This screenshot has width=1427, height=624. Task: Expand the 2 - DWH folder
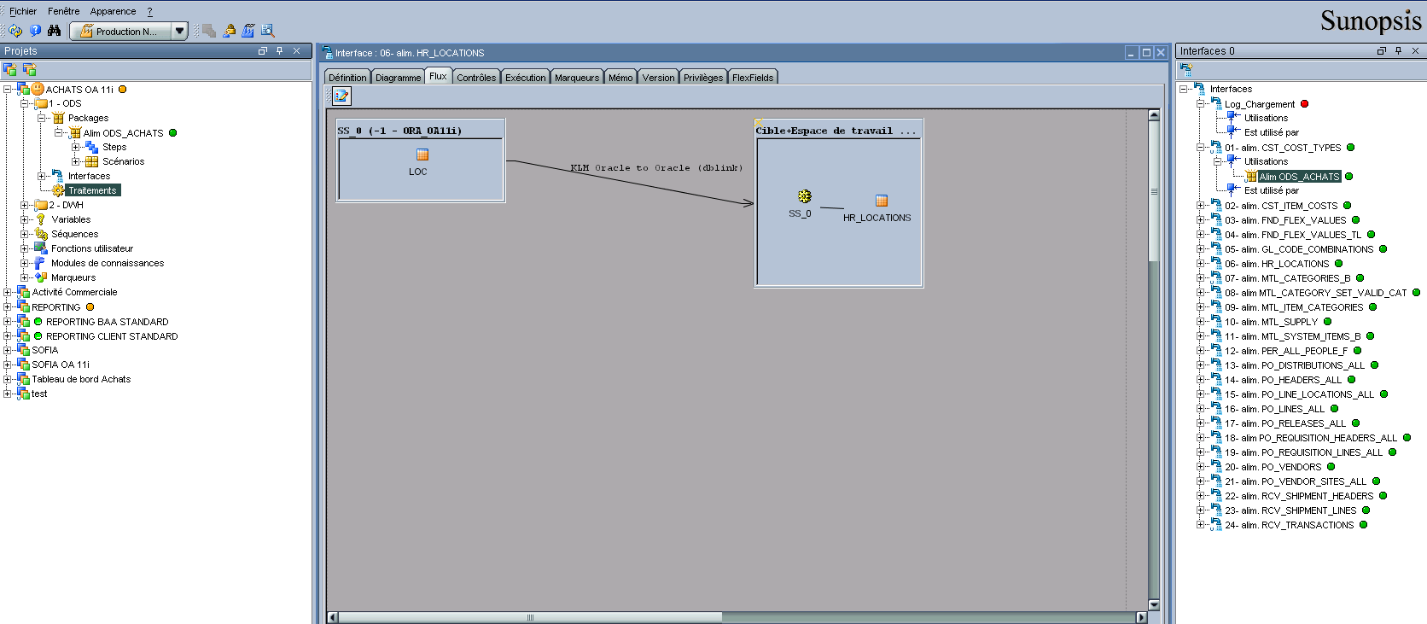point(24,205)
